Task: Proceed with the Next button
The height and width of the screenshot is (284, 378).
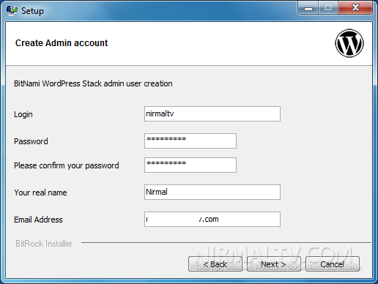Action: (x=274, y=264)
